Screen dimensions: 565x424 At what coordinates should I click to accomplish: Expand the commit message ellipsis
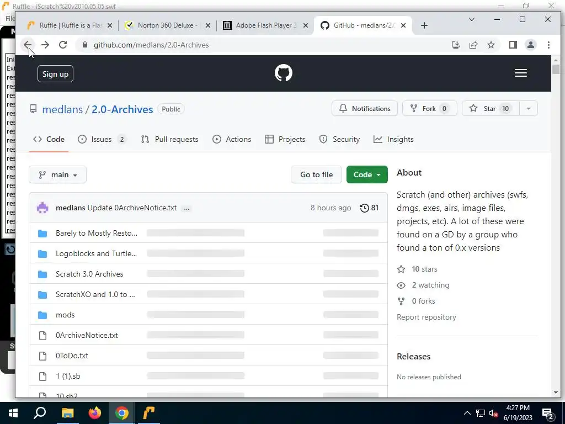tap(186, 208)
